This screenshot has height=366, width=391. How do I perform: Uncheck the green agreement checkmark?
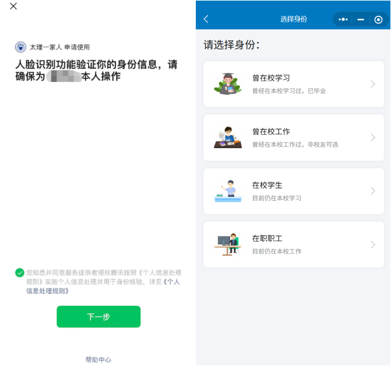20,273
